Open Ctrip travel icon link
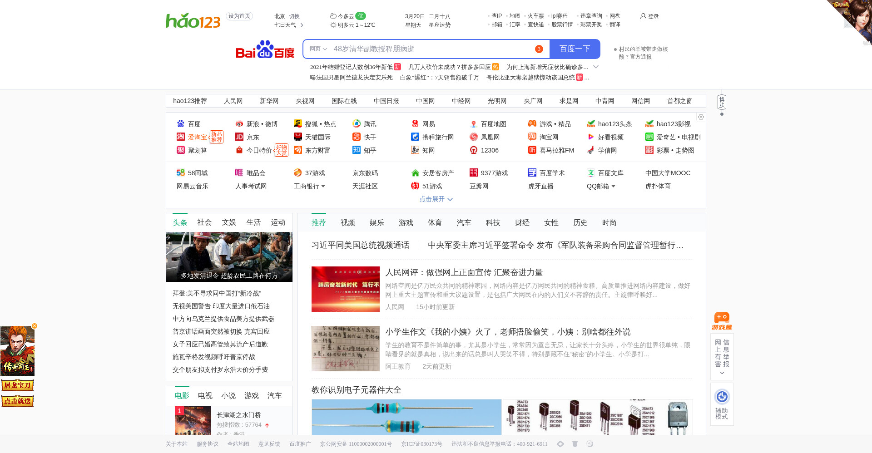Screen dimensions: 872x453 415,137
